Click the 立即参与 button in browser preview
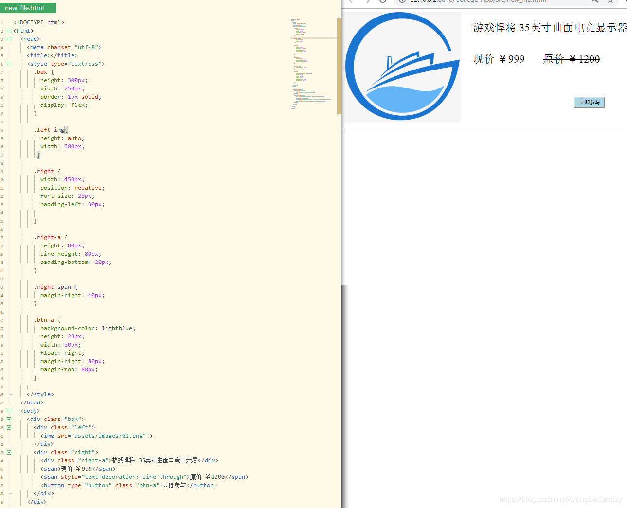Viewport: 627px width, 508px height. (x=590, y=102)
